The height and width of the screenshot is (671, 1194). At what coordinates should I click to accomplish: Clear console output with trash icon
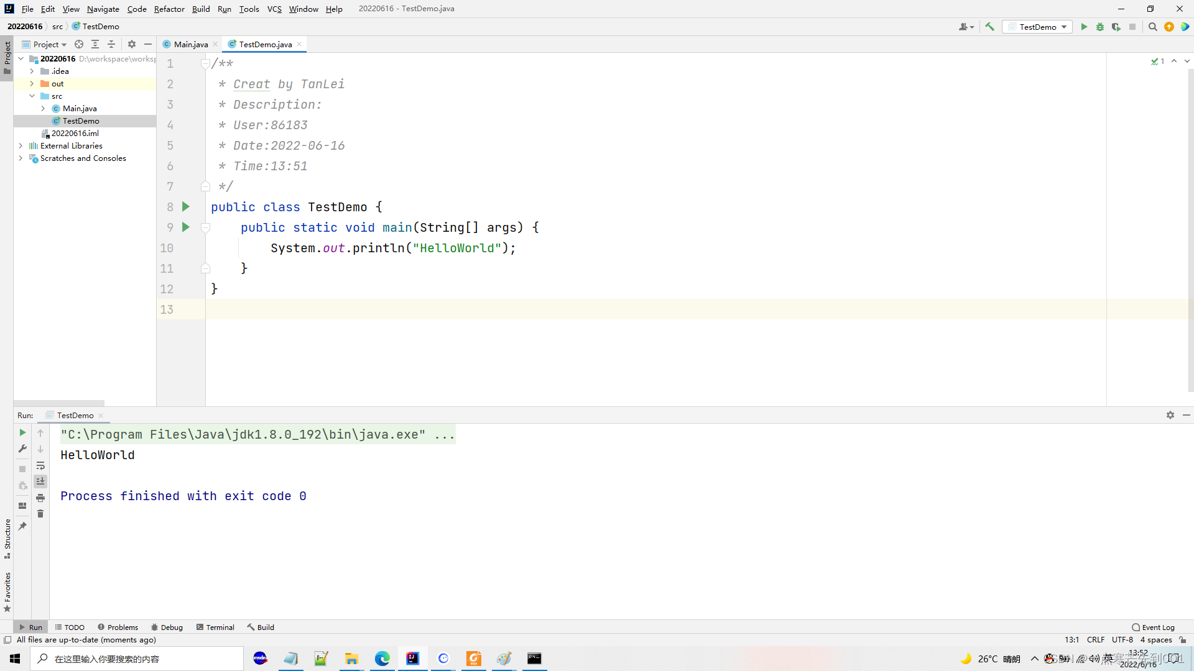tap(40, 514)
